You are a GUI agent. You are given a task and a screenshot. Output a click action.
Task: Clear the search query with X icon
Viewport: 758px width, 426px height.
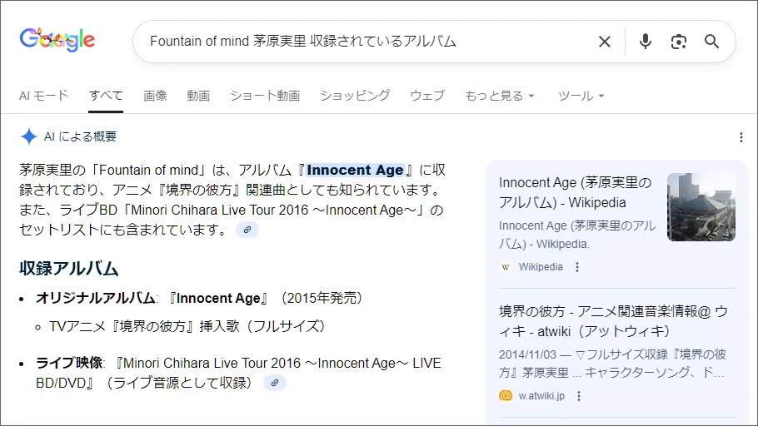coord(604,42)
